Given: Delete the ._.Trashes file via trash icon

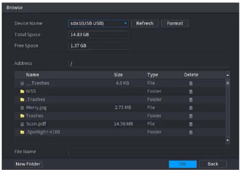Looking at the screenshot, I should coord(191,83).
